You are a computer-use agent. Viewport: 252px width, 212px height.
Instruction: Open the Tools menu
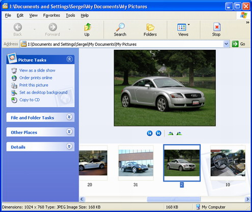click(x=70, y=15)
